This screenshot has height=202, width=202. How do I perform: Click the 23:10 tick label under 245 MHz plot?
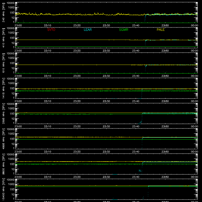(47, 26)
